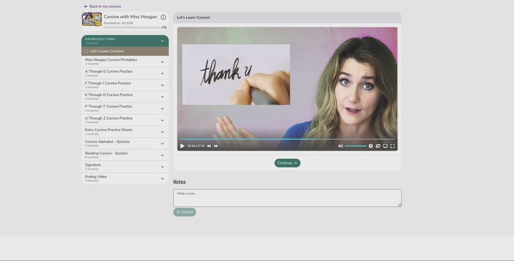Click into the Write a note field
The width and height of the screenshot is (514, 261).
pyautogui.click(x=287, y=198)
